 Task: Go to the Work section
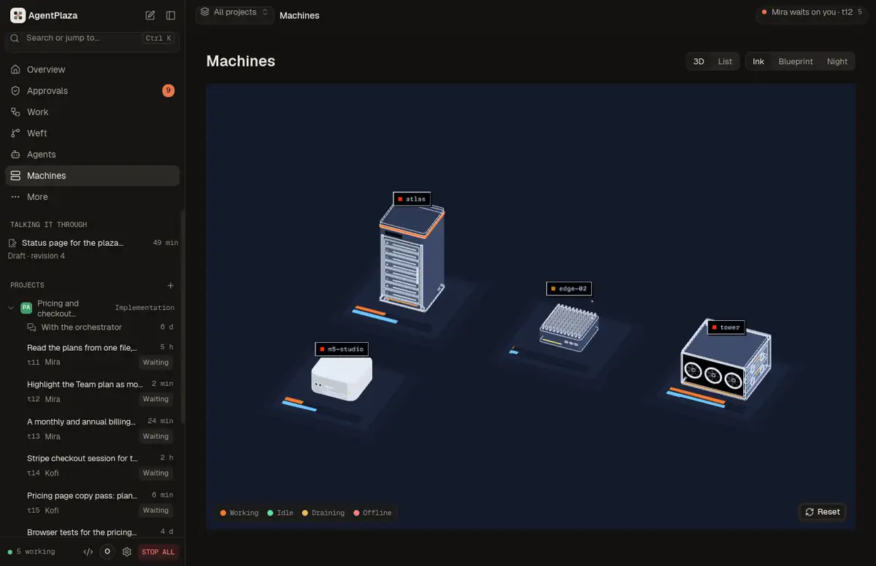click(x=92, y=112)
